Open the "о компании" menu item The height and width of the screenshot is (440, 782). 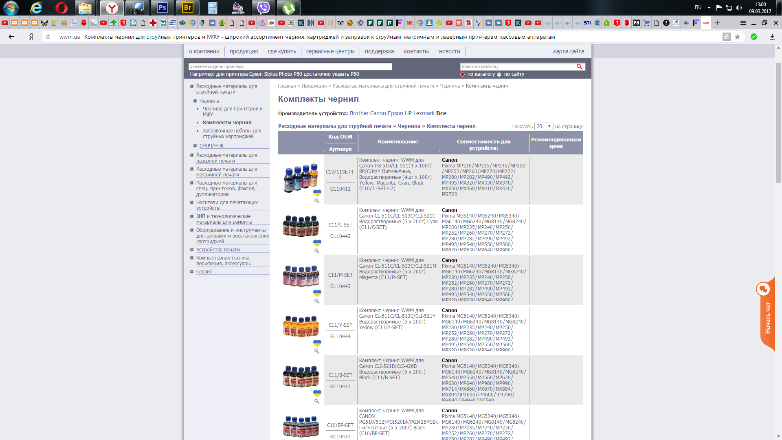point(204,51)
